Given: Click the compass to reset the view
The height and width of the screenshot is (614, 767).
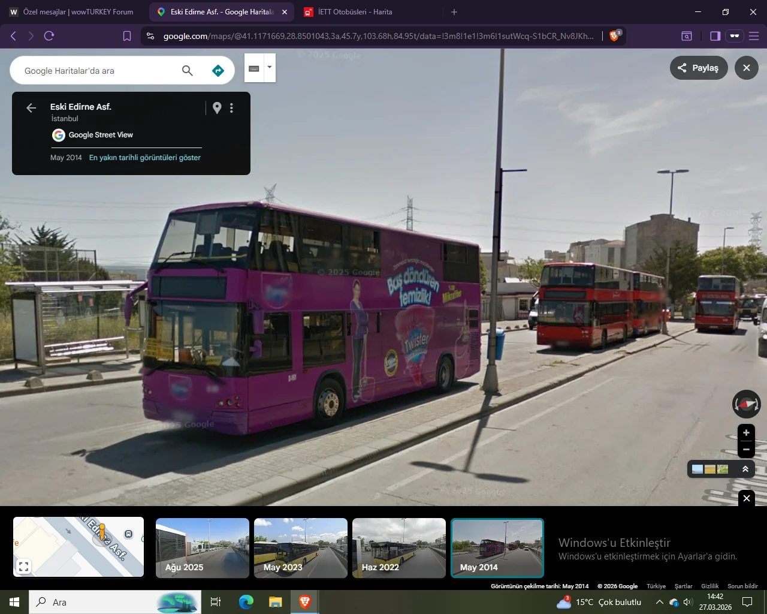Looking at the screenshot, I should (746, 404).
